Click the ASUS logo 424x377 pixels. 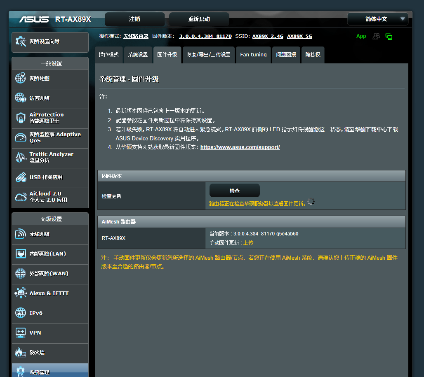pyautogui.click(x=34, y=19)
